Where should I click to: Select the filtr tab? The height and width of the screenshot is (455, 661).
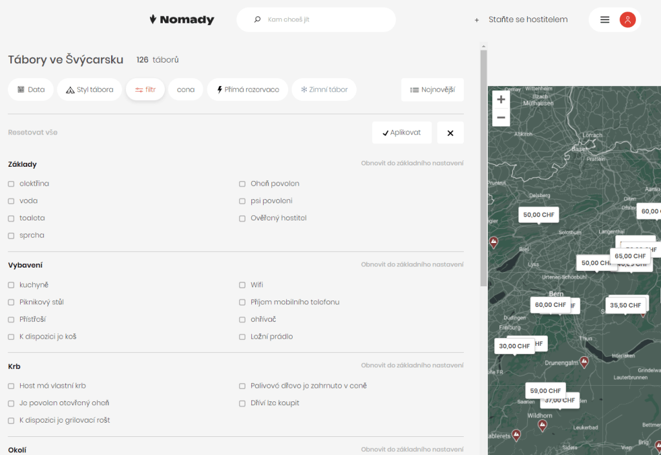coord(145,90)
